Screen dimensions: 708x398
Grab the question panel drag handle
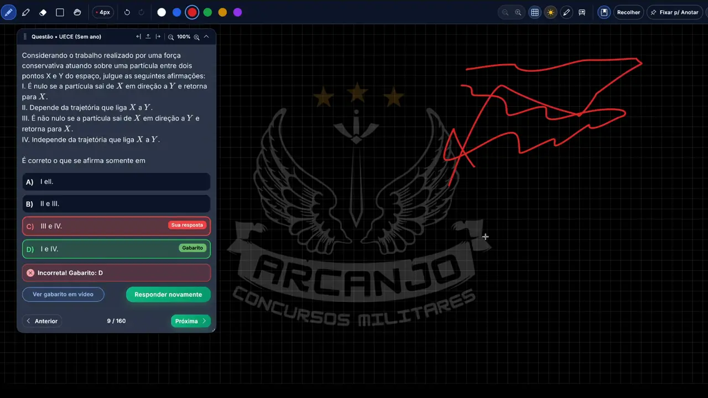pos(25,37)
